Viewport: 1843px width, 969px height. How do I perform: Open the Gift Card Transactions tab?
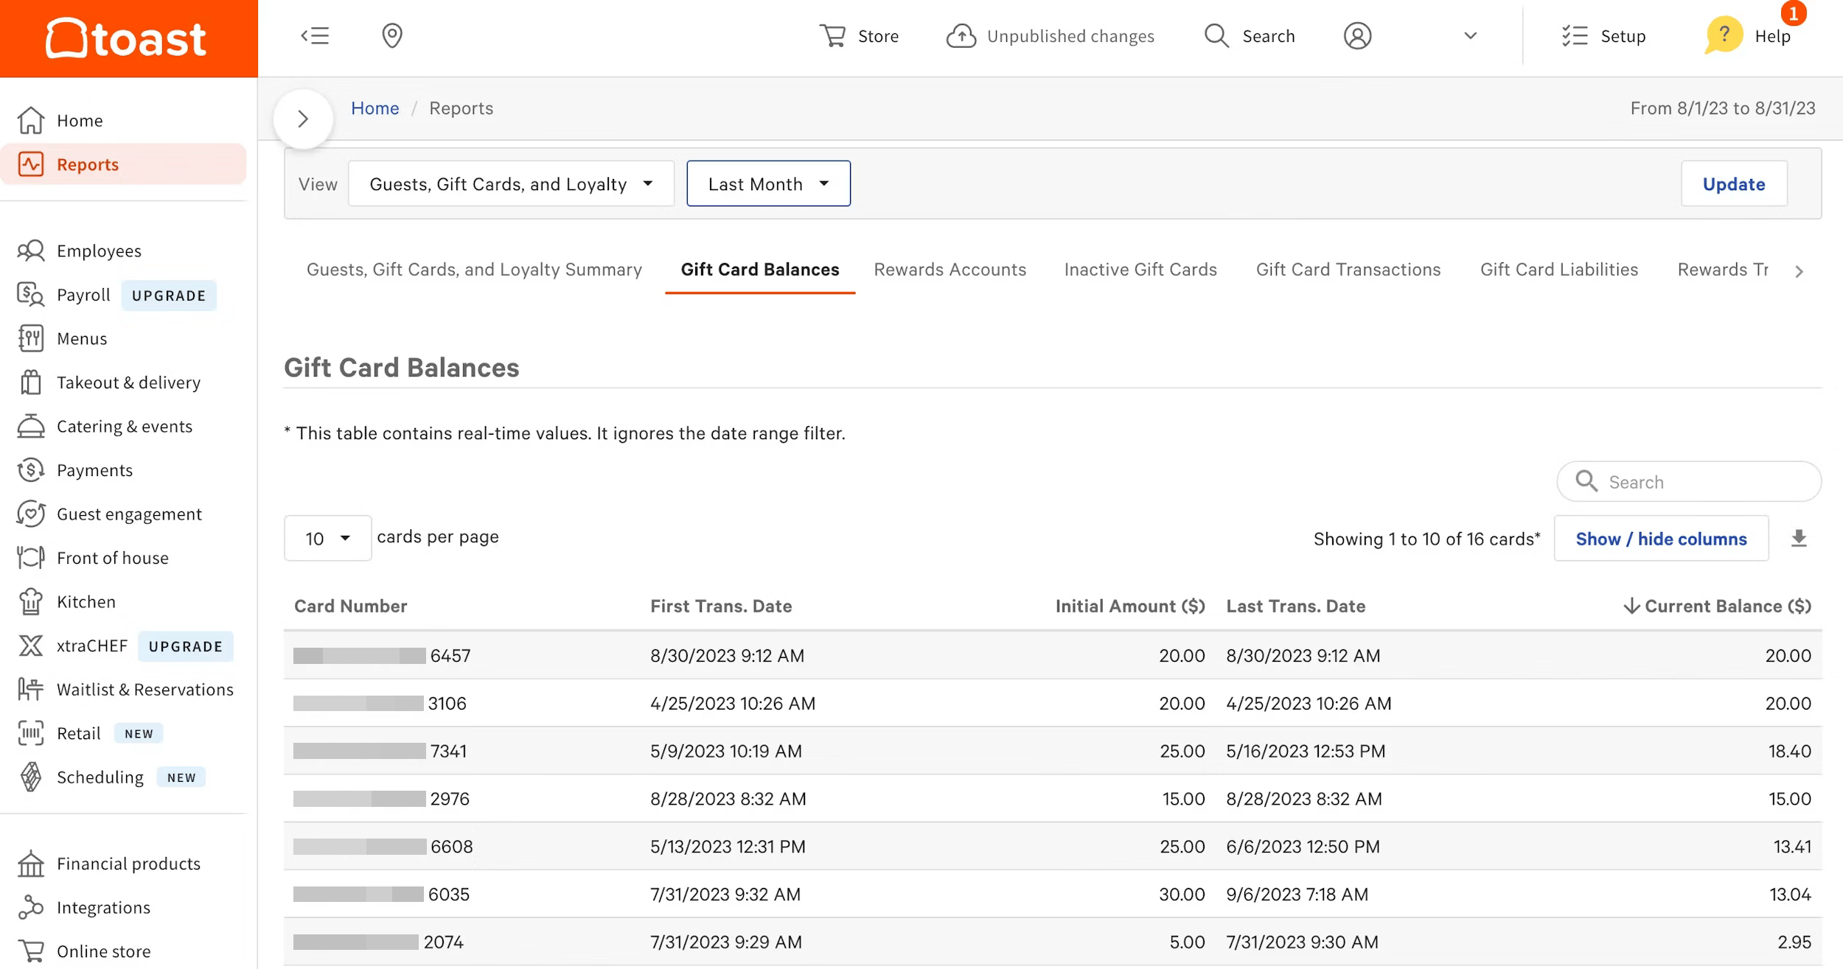click(1348, 270)
